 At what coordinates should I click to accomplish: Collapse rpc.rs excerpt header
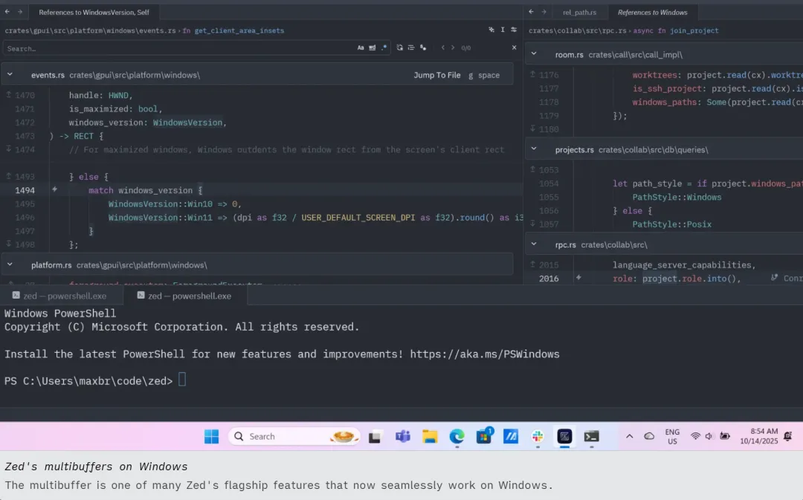point(534,244)
